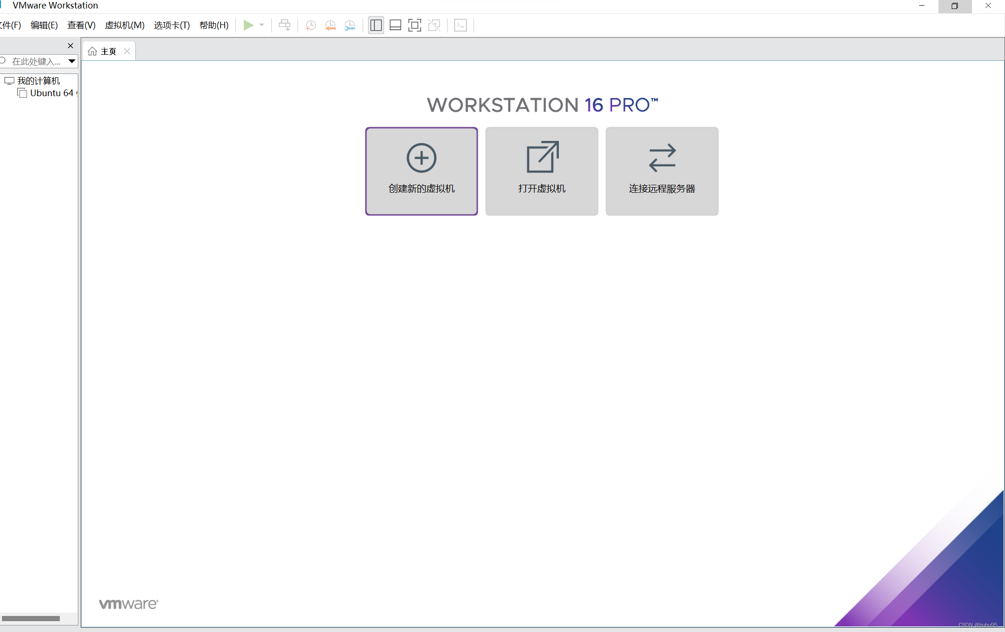The image size is (1005, 632).
Task: Open the 虚拟机(M) menu
Action: click(x=125, y=25)
